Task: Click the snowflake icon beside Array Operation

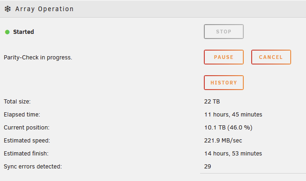Action: pyautogui.click(x=7, y=9)
